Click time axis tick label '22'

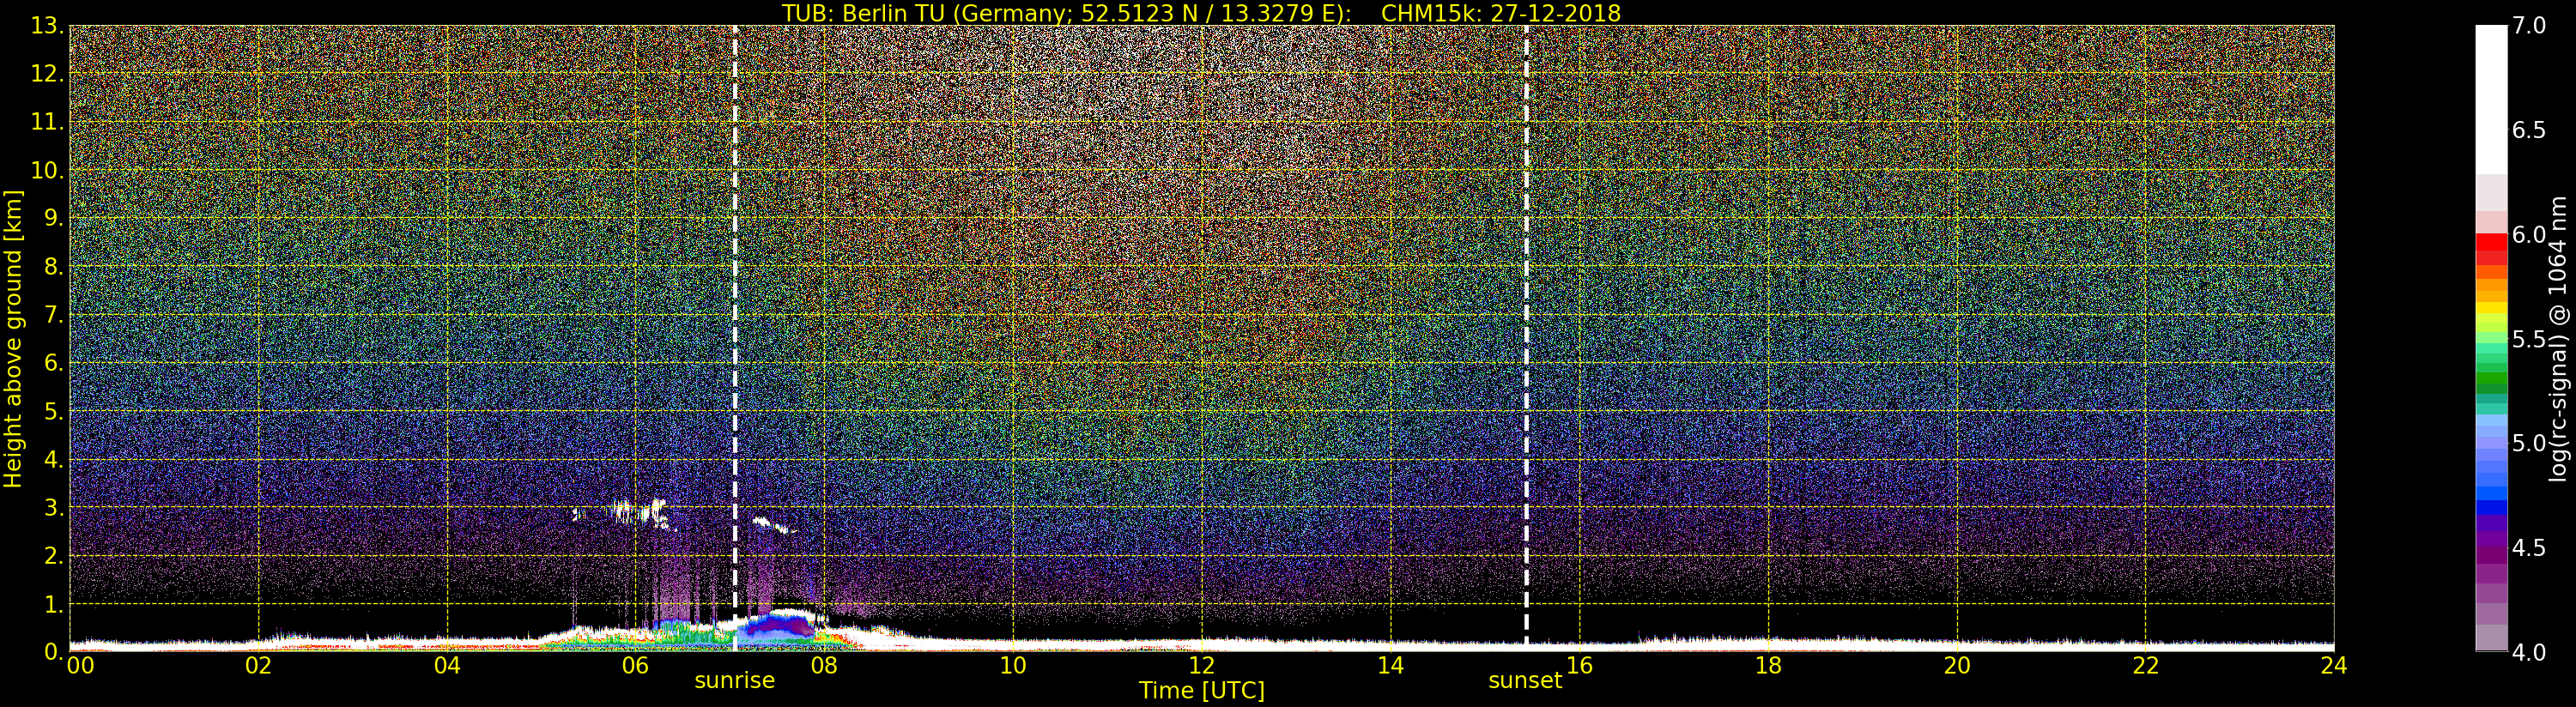pos(2146,666)
